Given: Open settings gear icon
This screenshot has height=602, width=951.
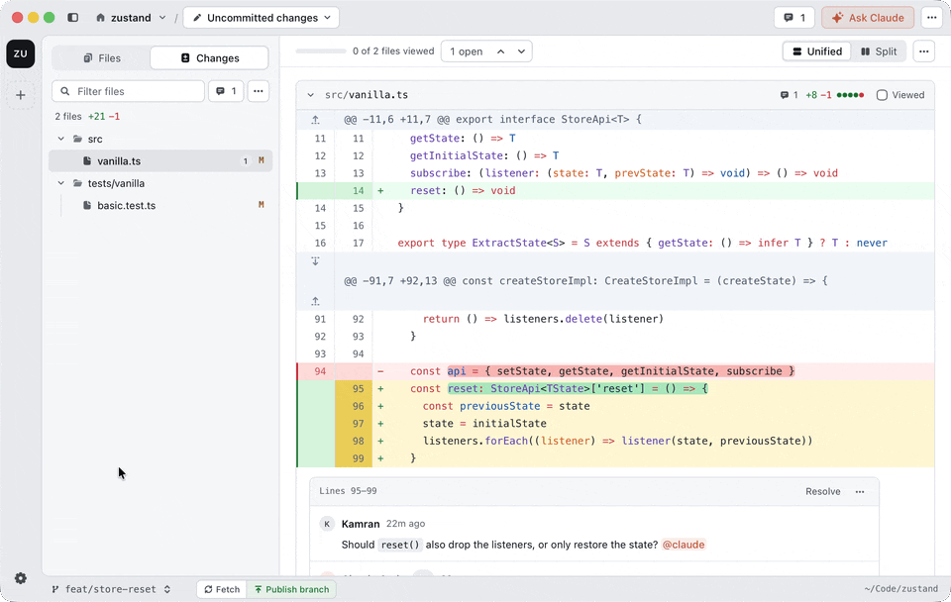Looking at the screenshot, I should coord(21,578).
